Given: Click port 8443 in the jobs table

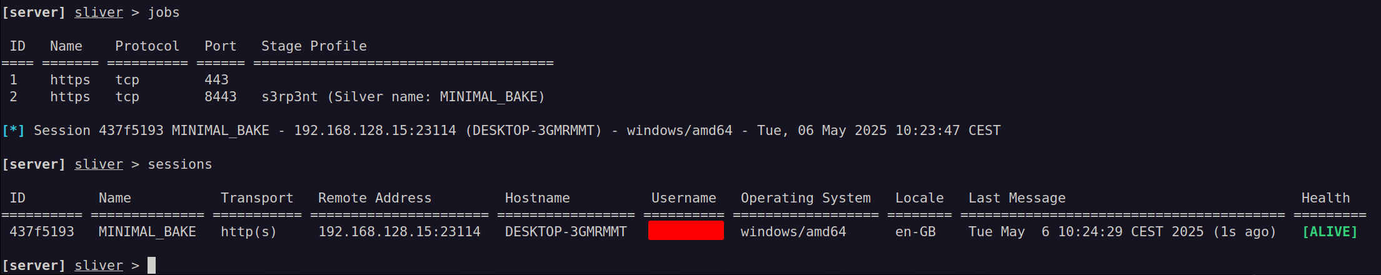Looking at the screenshot, I should (221, 97).
